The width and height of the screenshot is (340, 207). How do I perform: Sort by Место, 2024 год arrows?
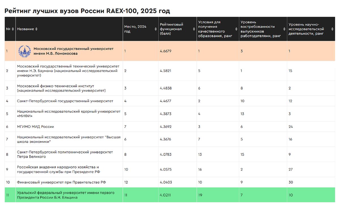coord(156,29)
